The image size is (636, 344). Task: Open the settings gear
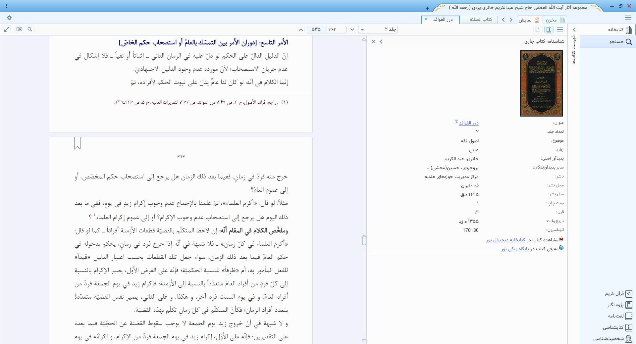click(9, 18)
